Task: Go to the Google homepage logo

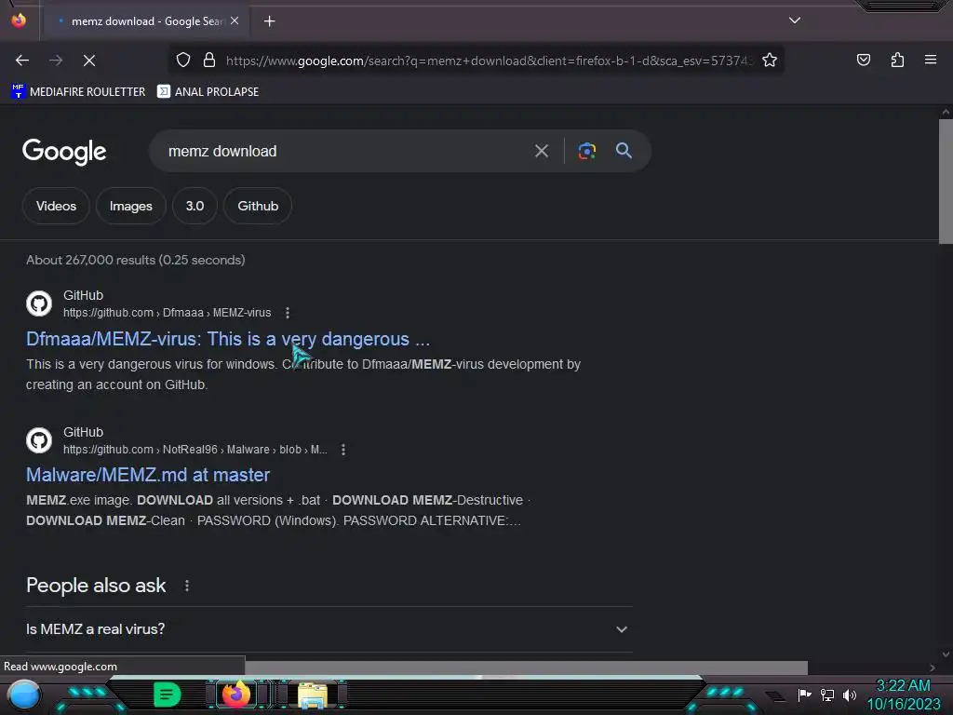Action: coord(64,152)
